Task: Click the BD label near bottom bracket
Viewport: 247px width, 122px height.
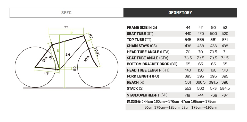Action: (75, 68)
